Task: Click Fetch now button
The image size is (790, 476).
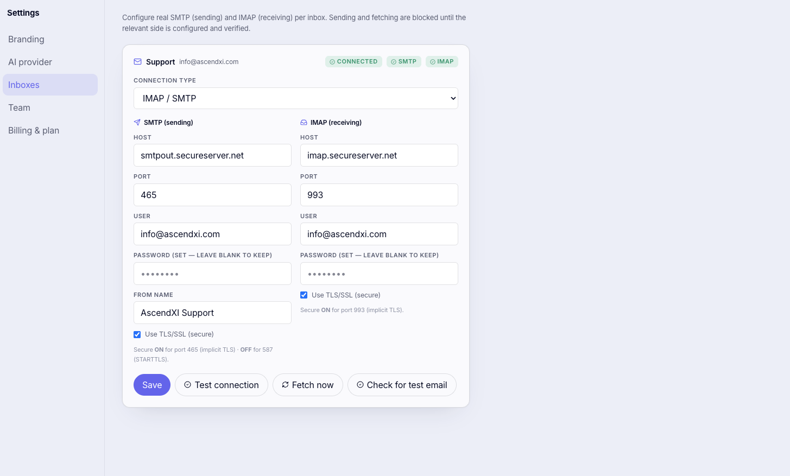Action: [x=308, y=385]
